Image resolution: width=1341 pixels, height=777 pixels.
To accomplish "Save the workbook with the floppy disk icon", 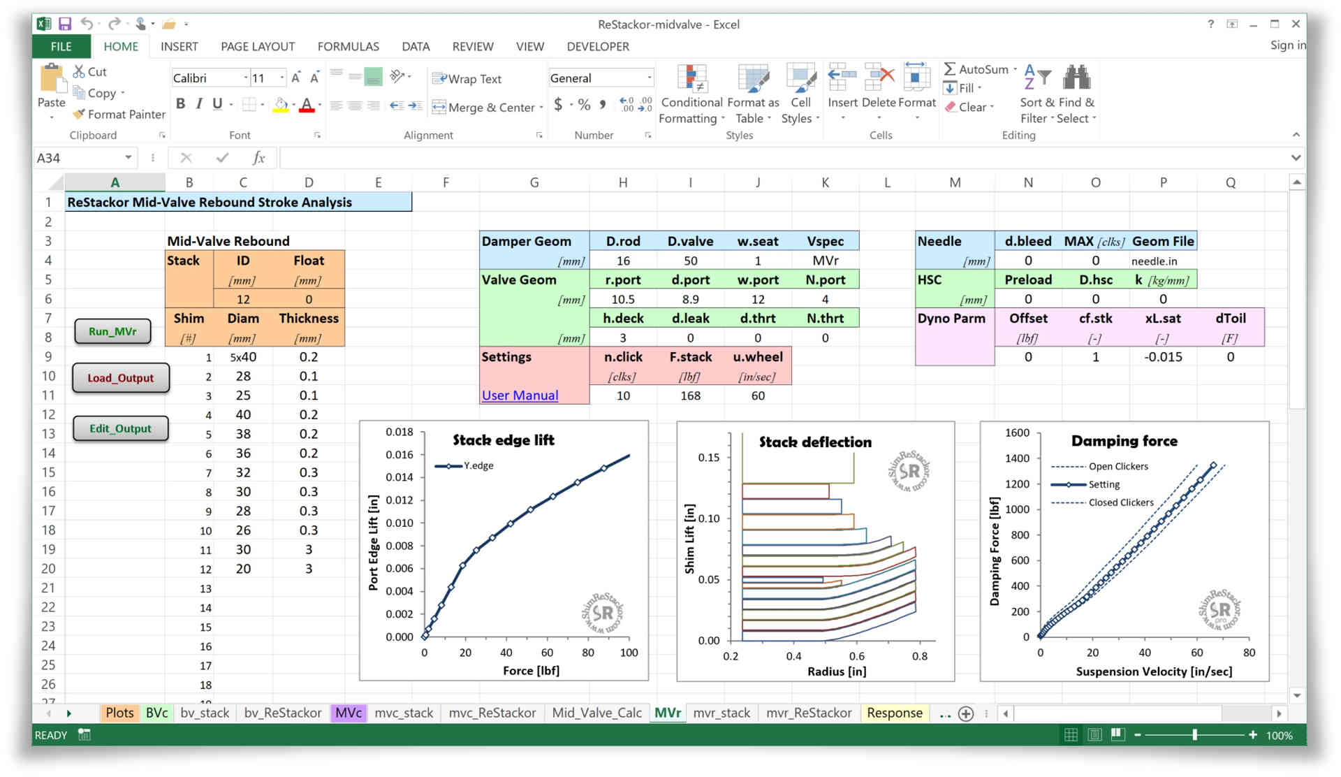I will point(64,24).
